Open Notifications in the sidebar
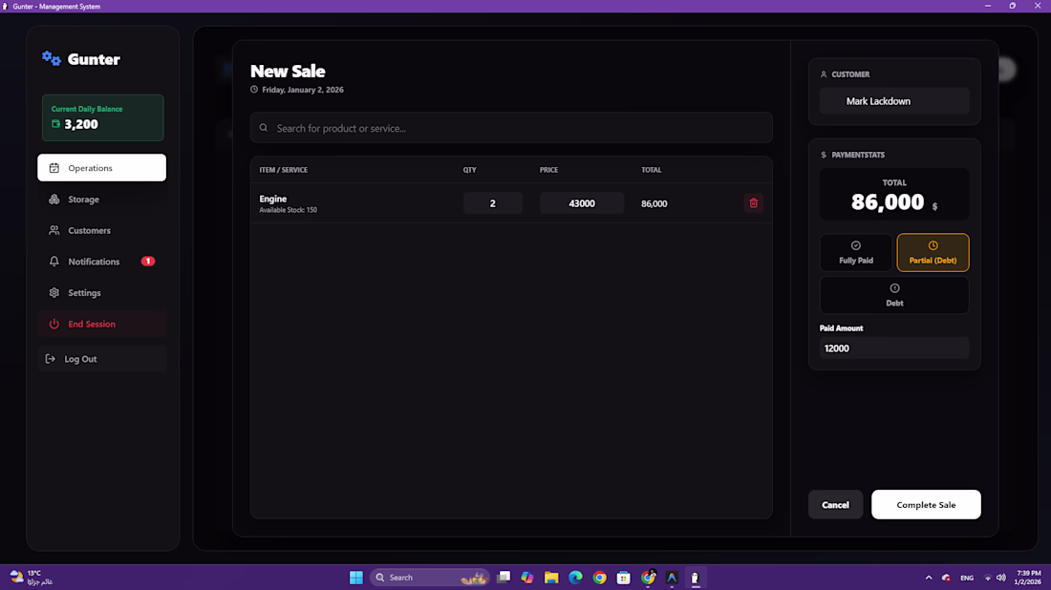The image size is (1051, 590). click(x=102, y=262)
